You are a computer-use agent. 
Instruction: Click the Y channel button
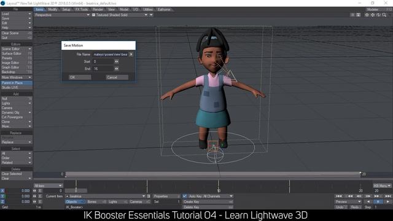pyautogui.click(x=2, y=196)
